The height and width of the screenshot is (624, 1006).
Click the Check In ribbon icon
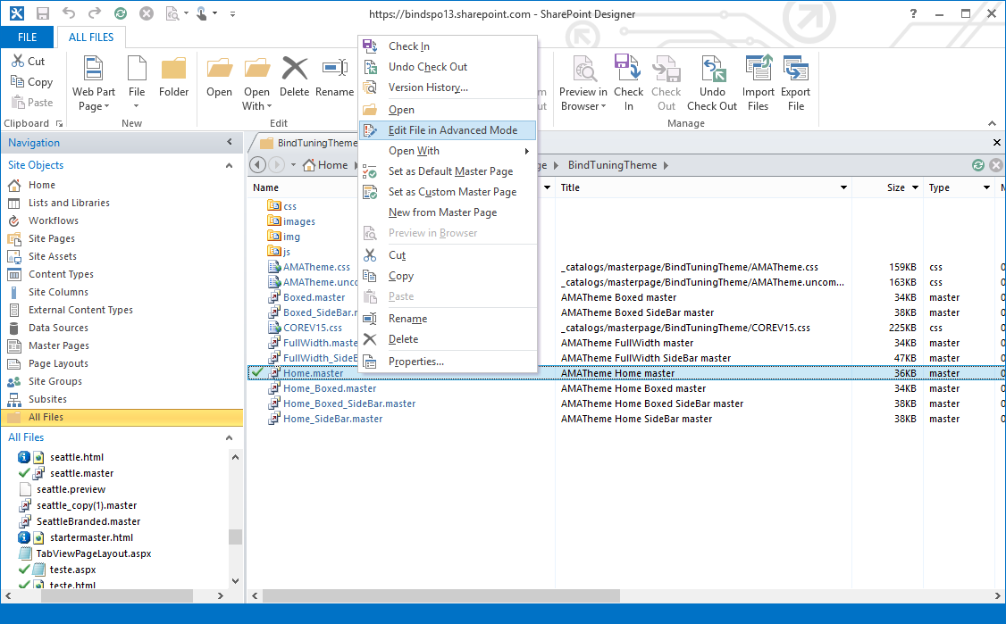628,69
